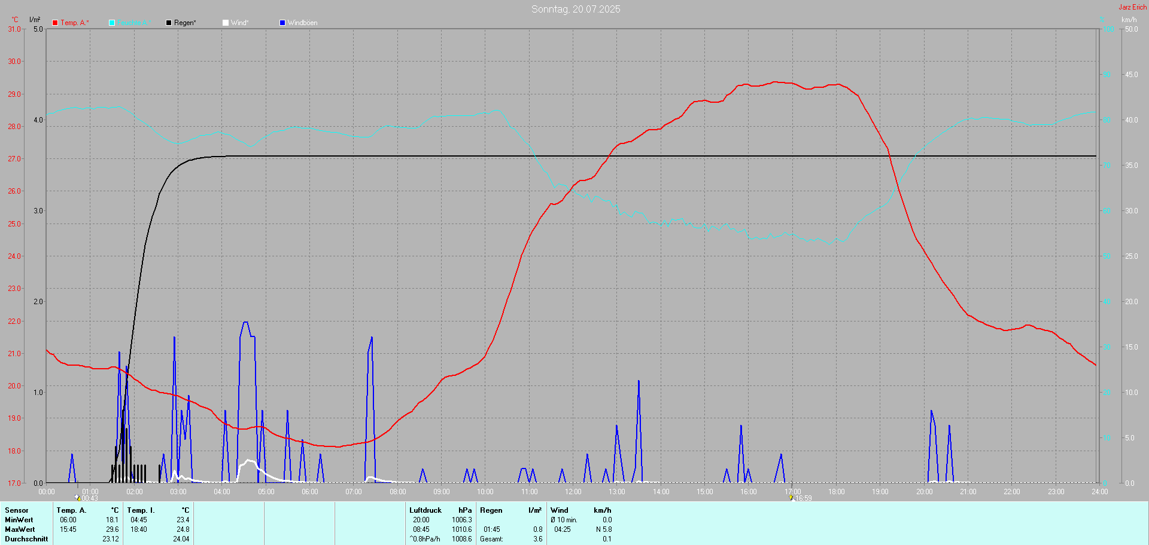Click the 'Durchschnitt' row label
The height and width of the screenshot is (545, 1149).
26,539
